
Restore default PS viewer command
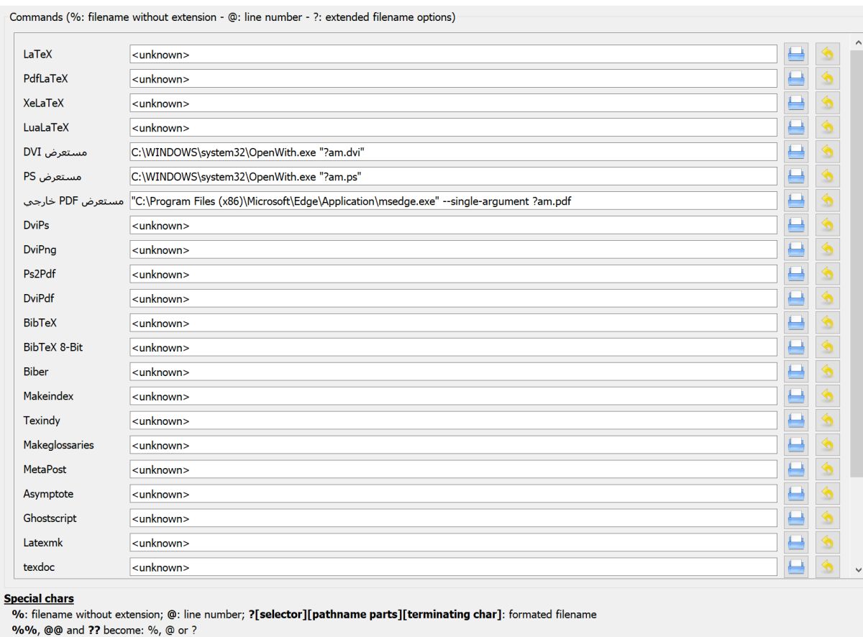point(828,176)
